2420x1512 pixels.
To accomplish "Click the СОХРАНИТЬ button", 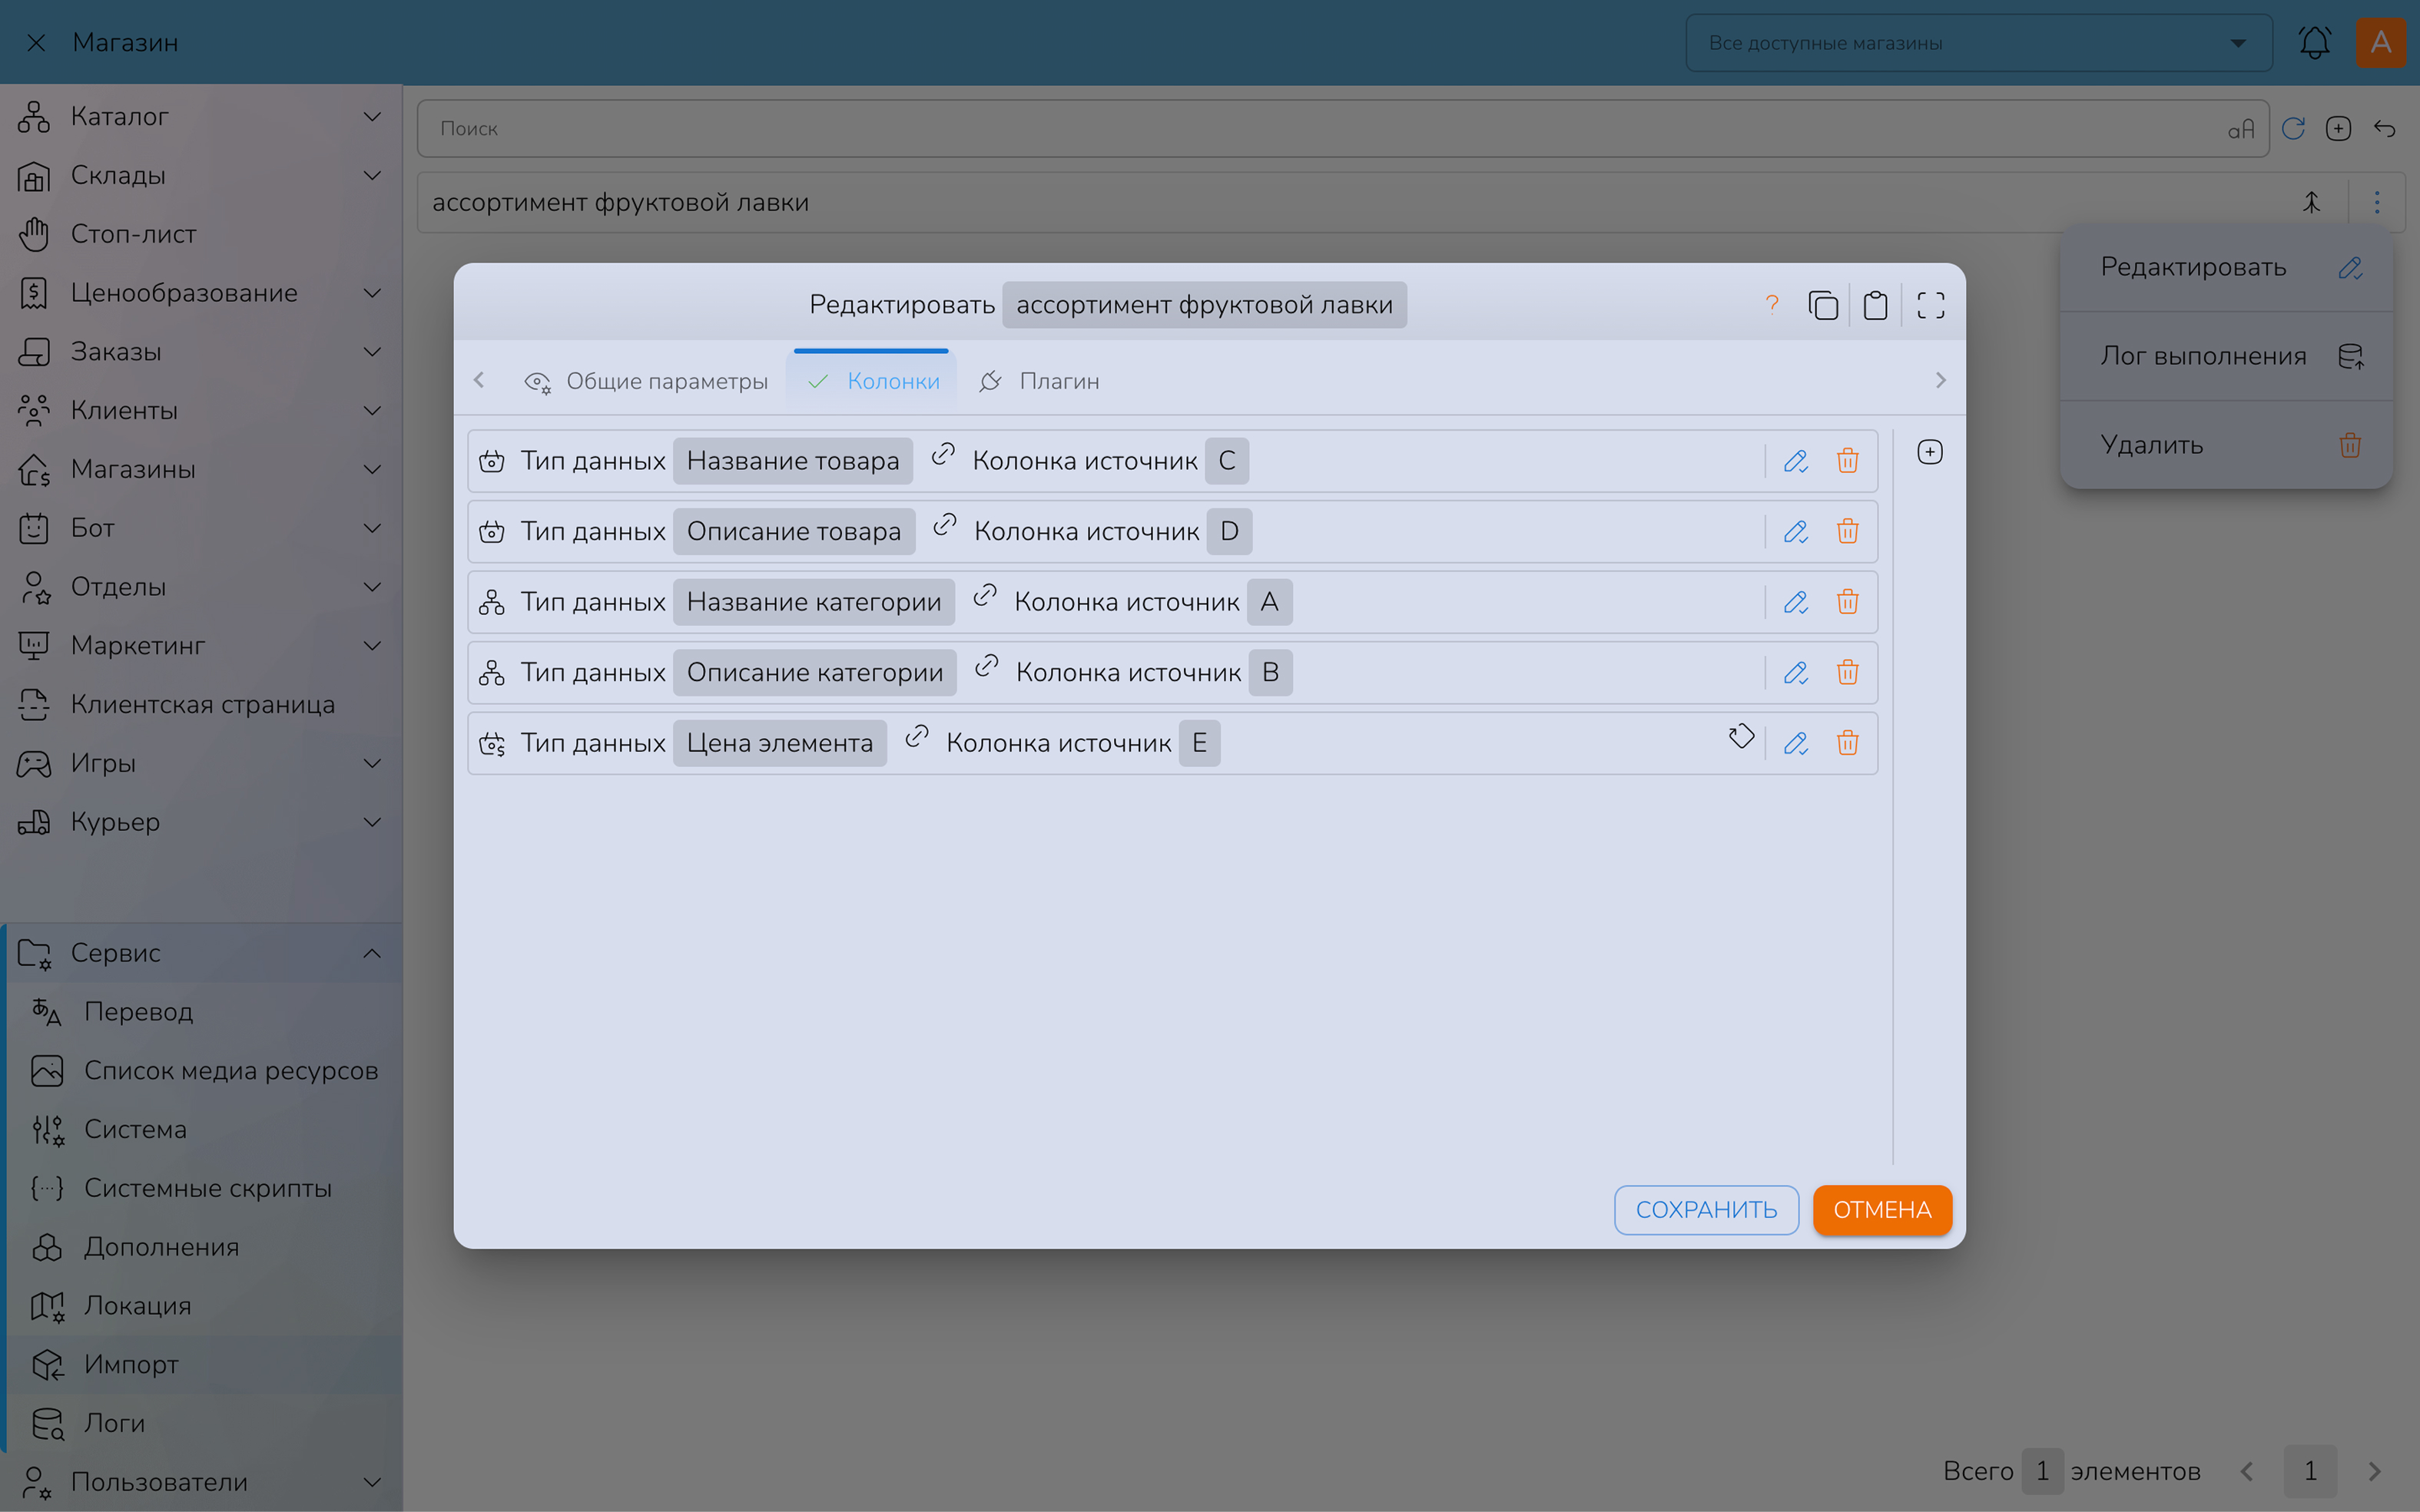I will point(1706,1209).
